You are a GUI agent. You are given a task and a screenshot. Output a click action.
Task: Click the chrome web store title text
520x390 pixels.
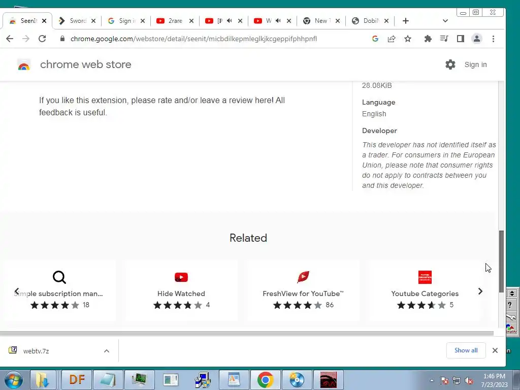(x=85, y=64)
